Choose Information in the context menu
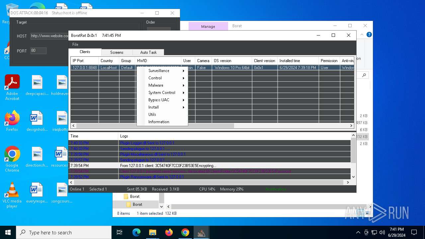The image size is (425, 239). (162, 122)
